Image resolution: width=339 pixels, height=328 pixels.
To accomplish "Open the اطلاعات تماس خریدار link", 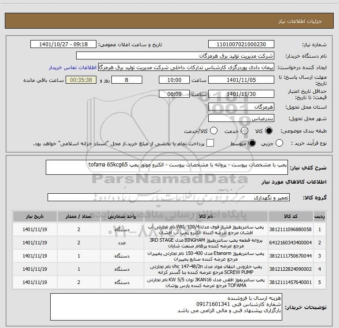I will coord(73,67).
